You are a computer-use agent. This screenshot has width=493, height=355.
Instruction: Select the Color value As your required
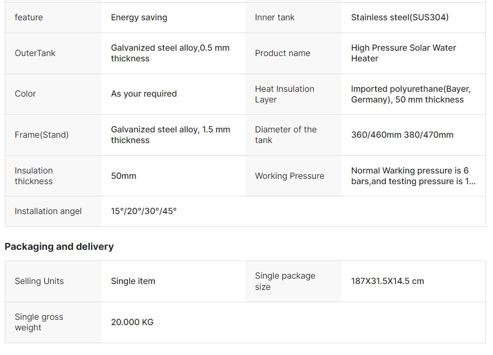click(144, 94)
